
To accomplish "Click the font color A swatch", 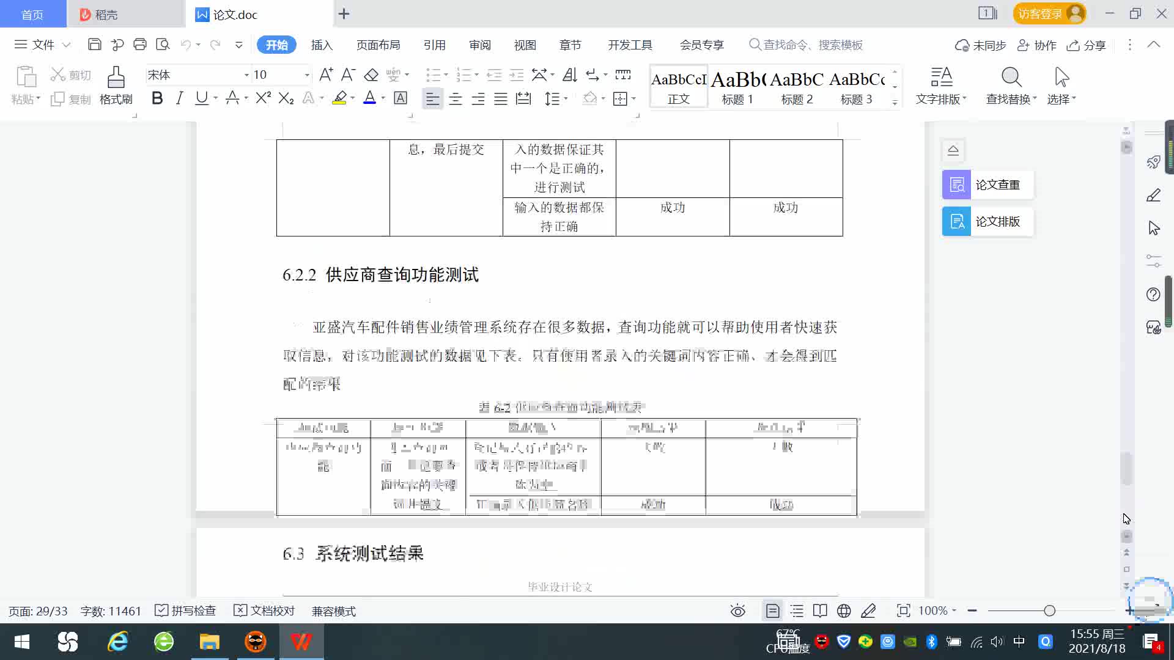I will click(x=369, y=98).
